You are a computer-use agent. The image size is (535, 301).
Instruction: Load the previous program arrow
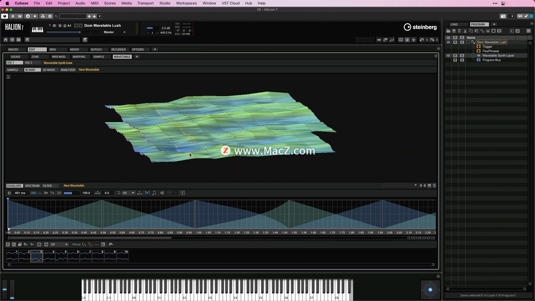pyautogui.click(x=76, y=26)
